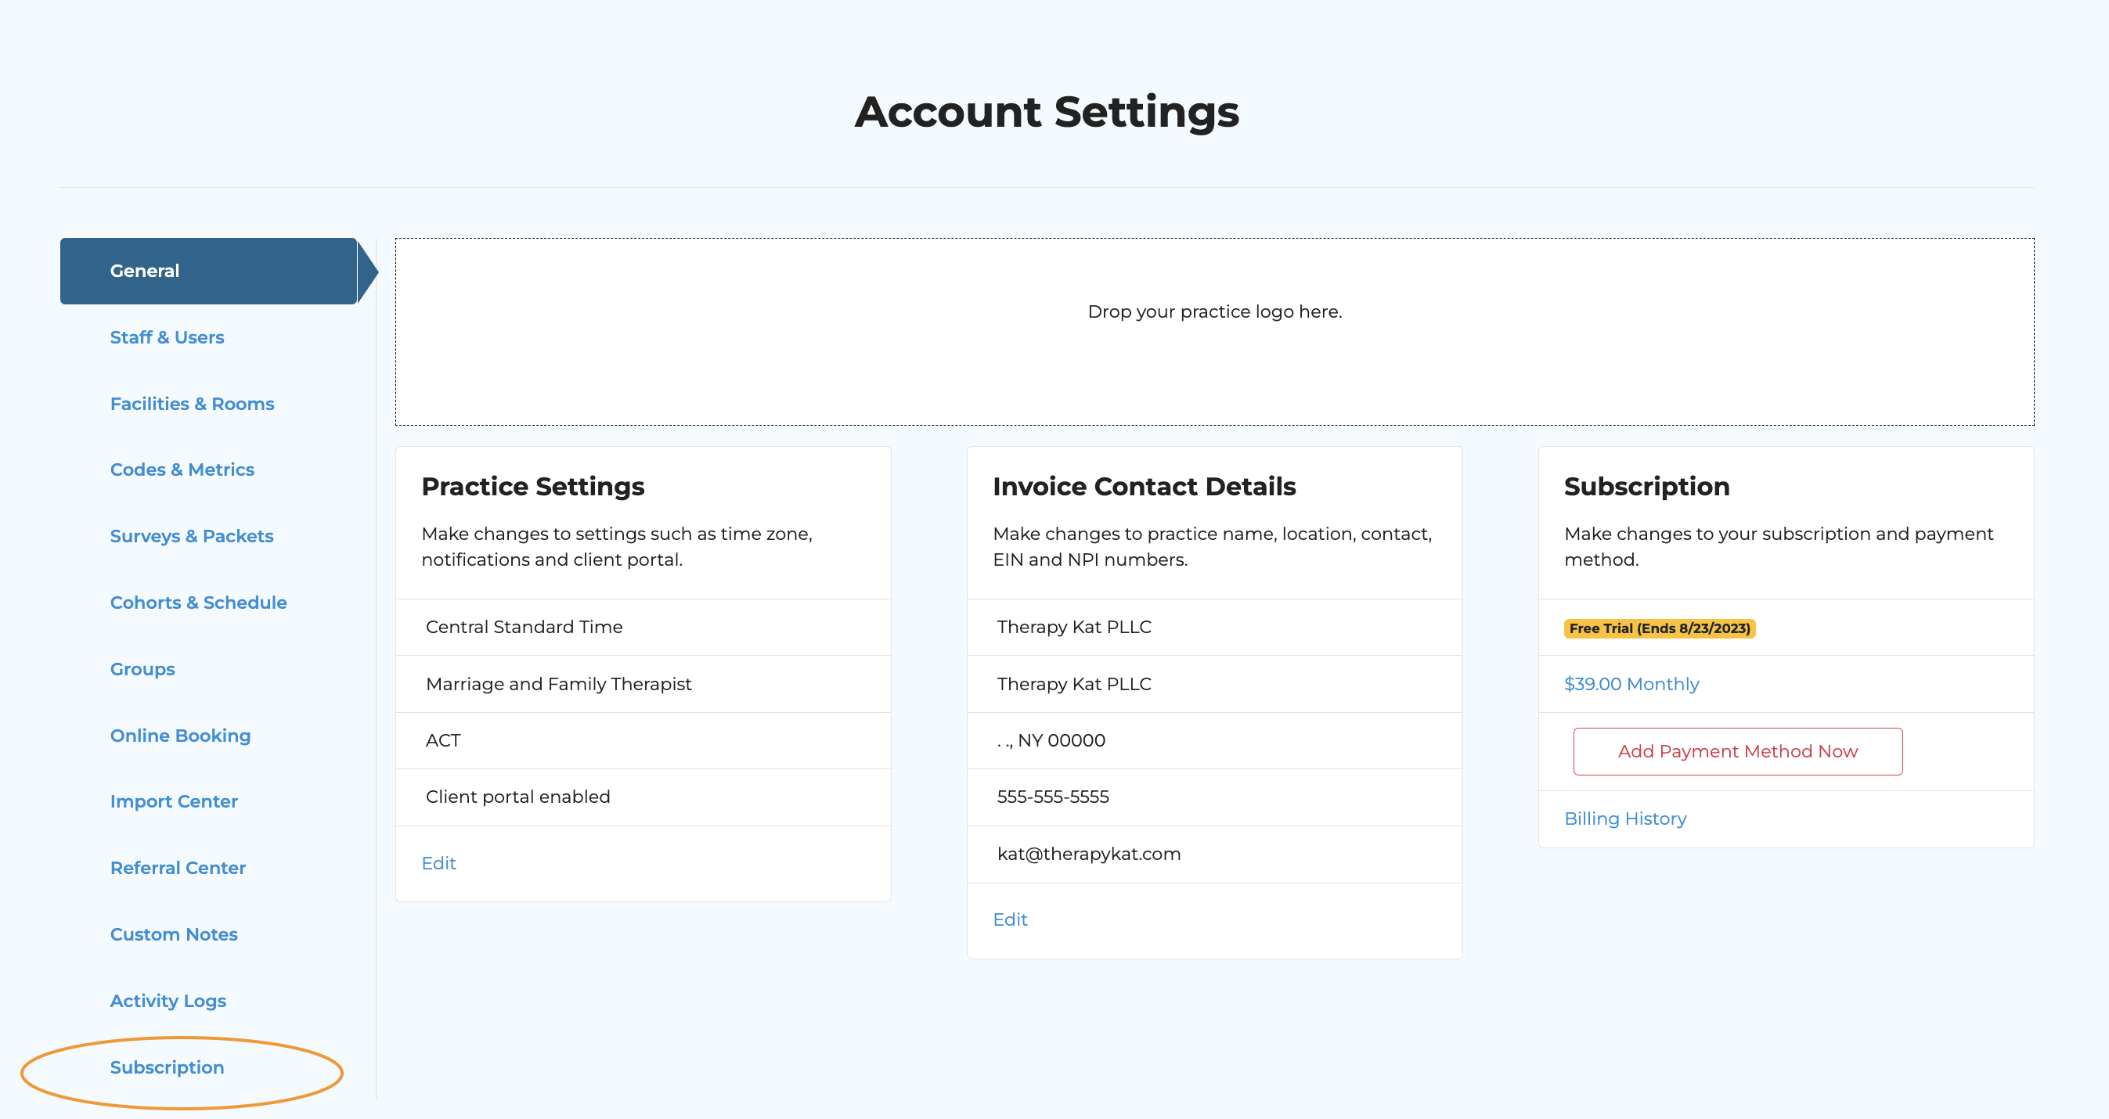Go to Online Booking settings
This screenshot has width=2109, height=1119.
(180, 735)
